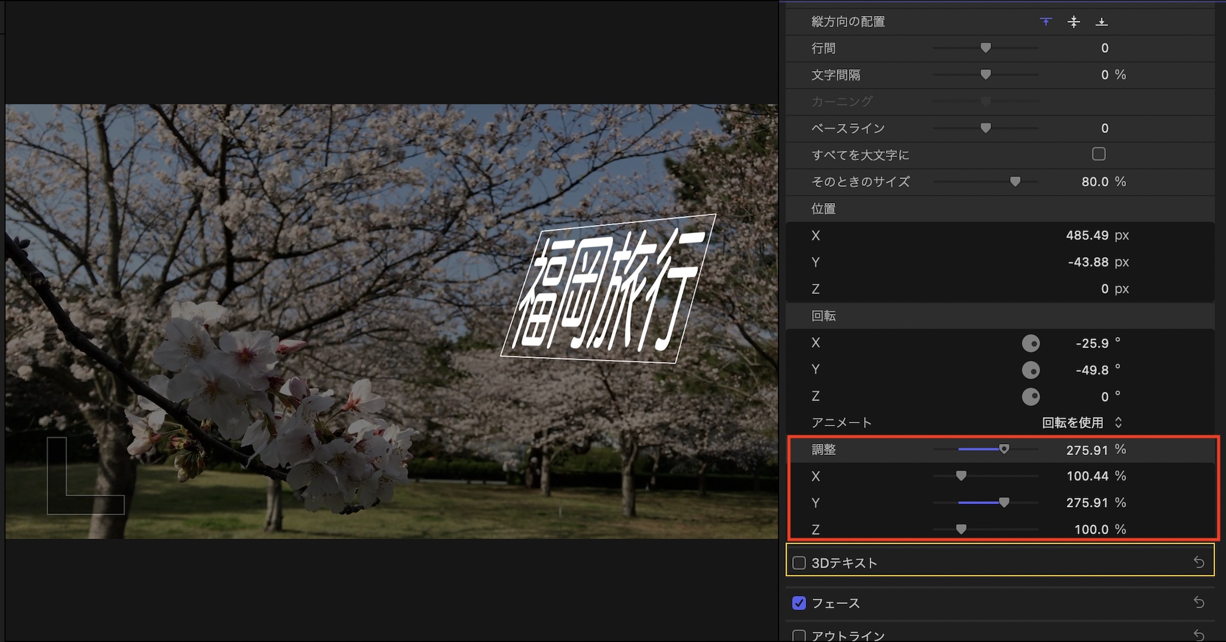The width and height of the screenshot is (1226, 642).
Task: Click the 3Dテキスト section label
Action: coord(844,563)
